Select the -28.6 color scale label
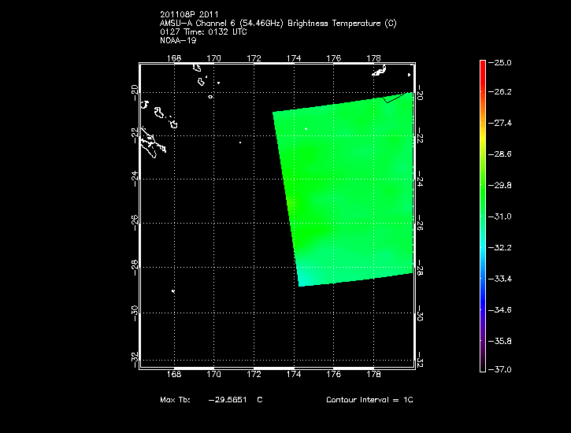Viewport: 571px width, 433px height. (x=502, y=154)
